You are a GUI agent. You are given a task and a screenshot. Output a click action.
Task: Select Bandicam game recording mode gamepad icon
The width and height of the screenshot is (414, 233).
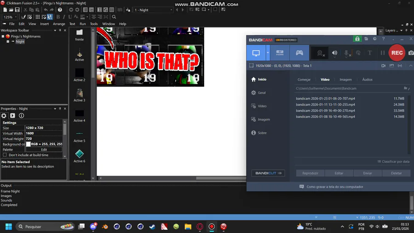[299, 53]
